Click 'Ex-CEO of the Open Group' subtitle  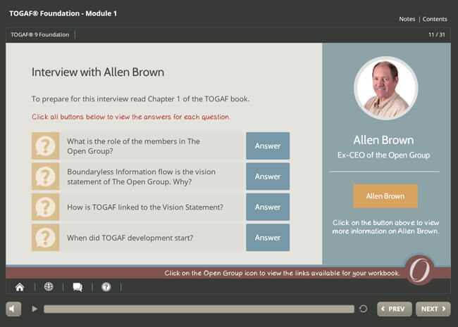pos(383,155)
